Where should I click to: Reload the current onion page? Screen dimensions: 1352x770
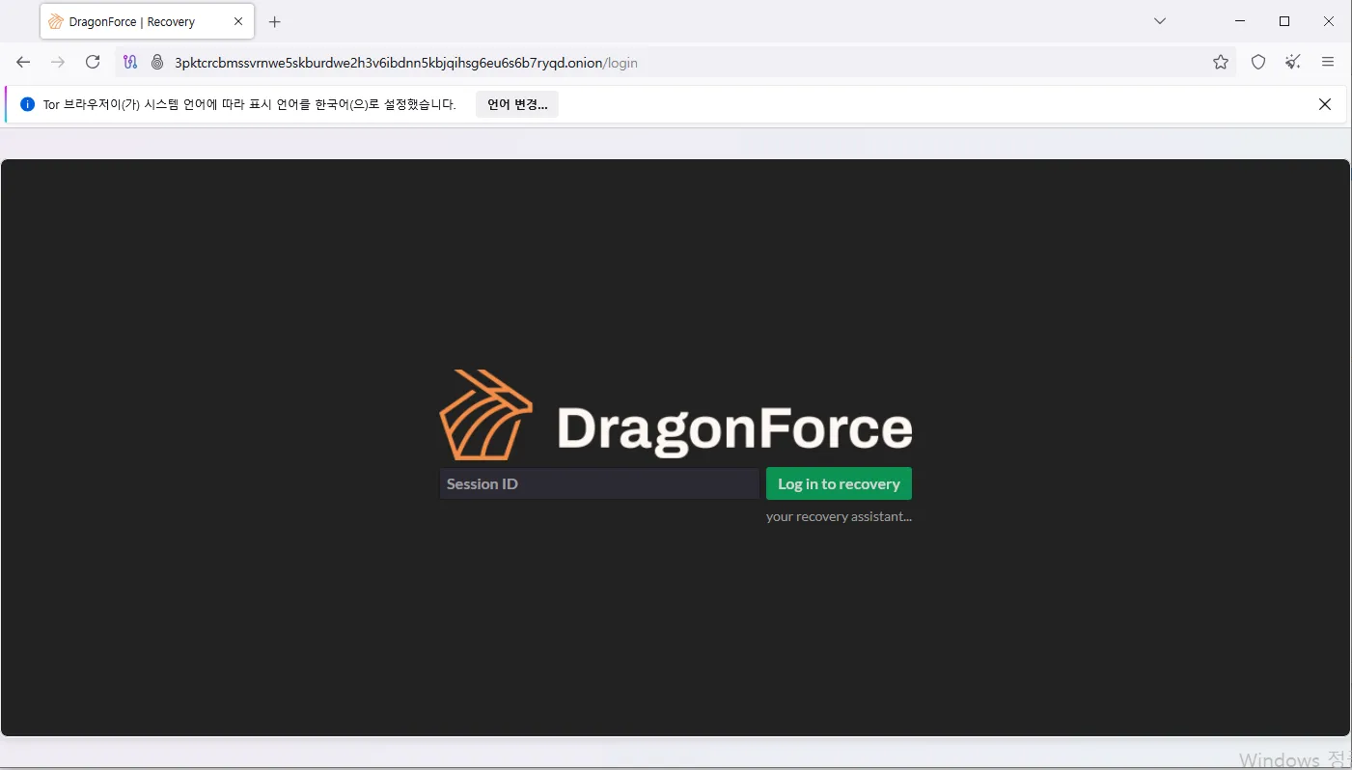pos(93,62)
